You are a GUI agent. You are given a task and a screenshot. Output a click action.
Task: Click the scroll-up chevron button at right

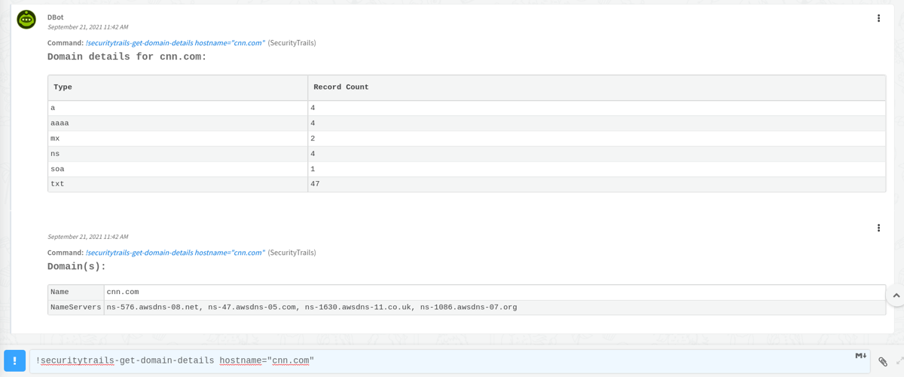point(896,296)
